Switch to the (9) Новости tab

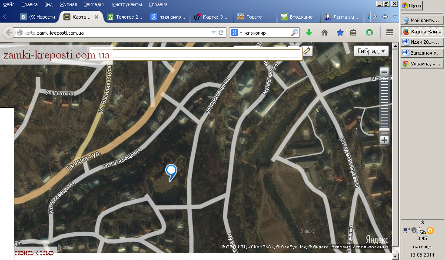[37, 17]
